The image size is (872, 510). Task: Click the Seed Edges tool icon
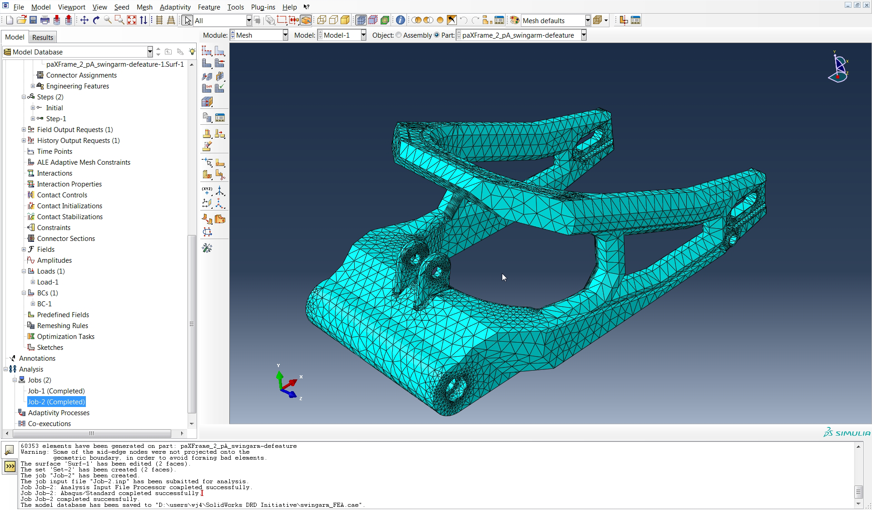point(220,51)
